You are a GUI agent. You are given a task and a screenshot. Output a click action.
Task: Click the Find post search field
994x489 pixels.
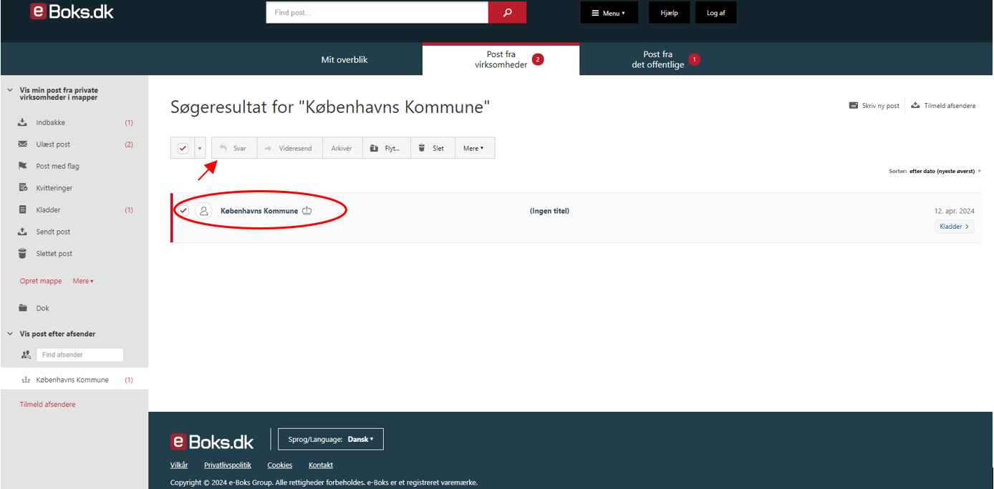[377, 12]
